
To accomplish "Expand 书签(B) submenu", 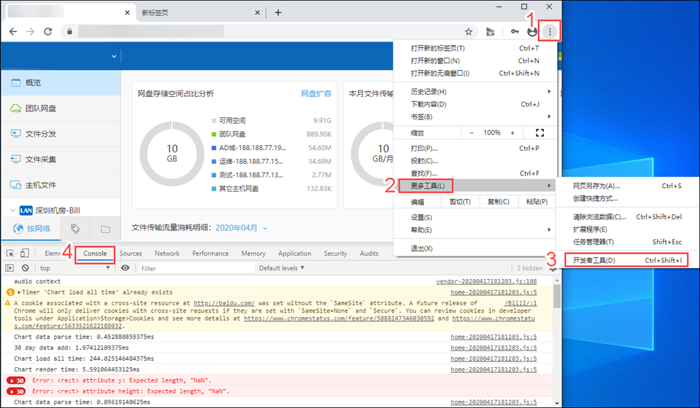I will click(475, 117).
